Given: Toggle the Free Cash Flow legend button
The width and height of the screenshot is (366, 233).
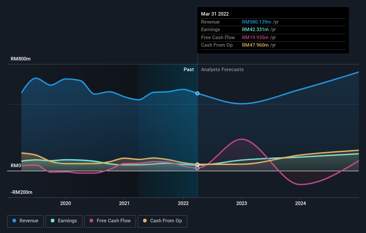Looking at the screenshot, I should [110, 221].
